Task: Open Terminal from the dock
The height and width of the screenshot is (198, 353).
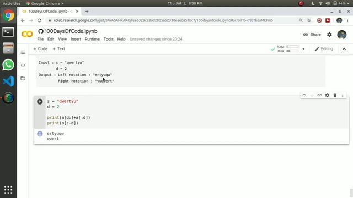Action: click(8, 32)
